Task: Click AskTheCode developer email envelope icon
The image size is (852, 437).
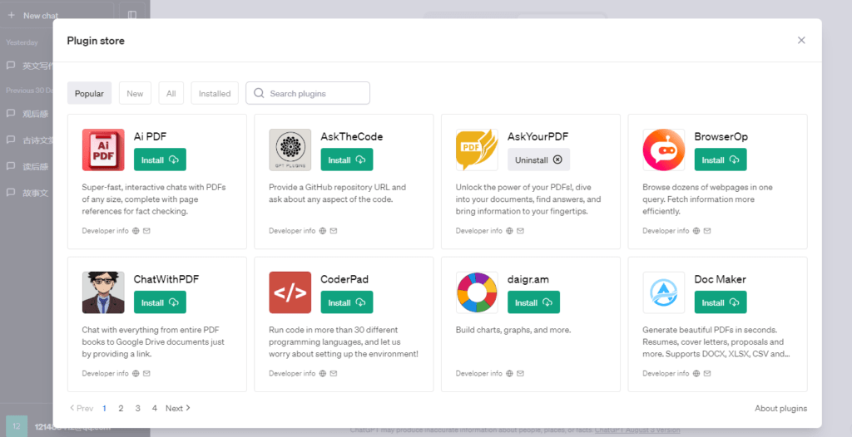Action: 334,231
